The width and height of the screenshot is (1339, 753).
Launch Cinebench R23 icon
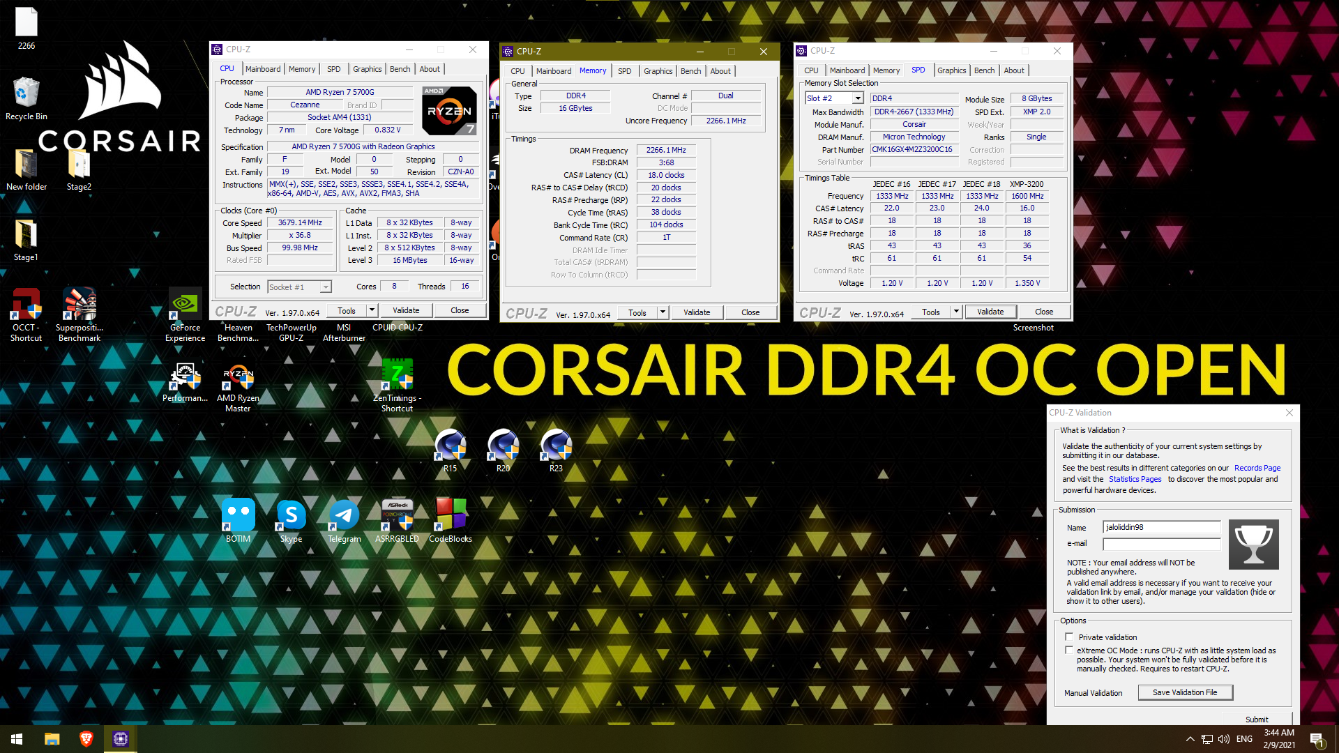tap(556, 450)
